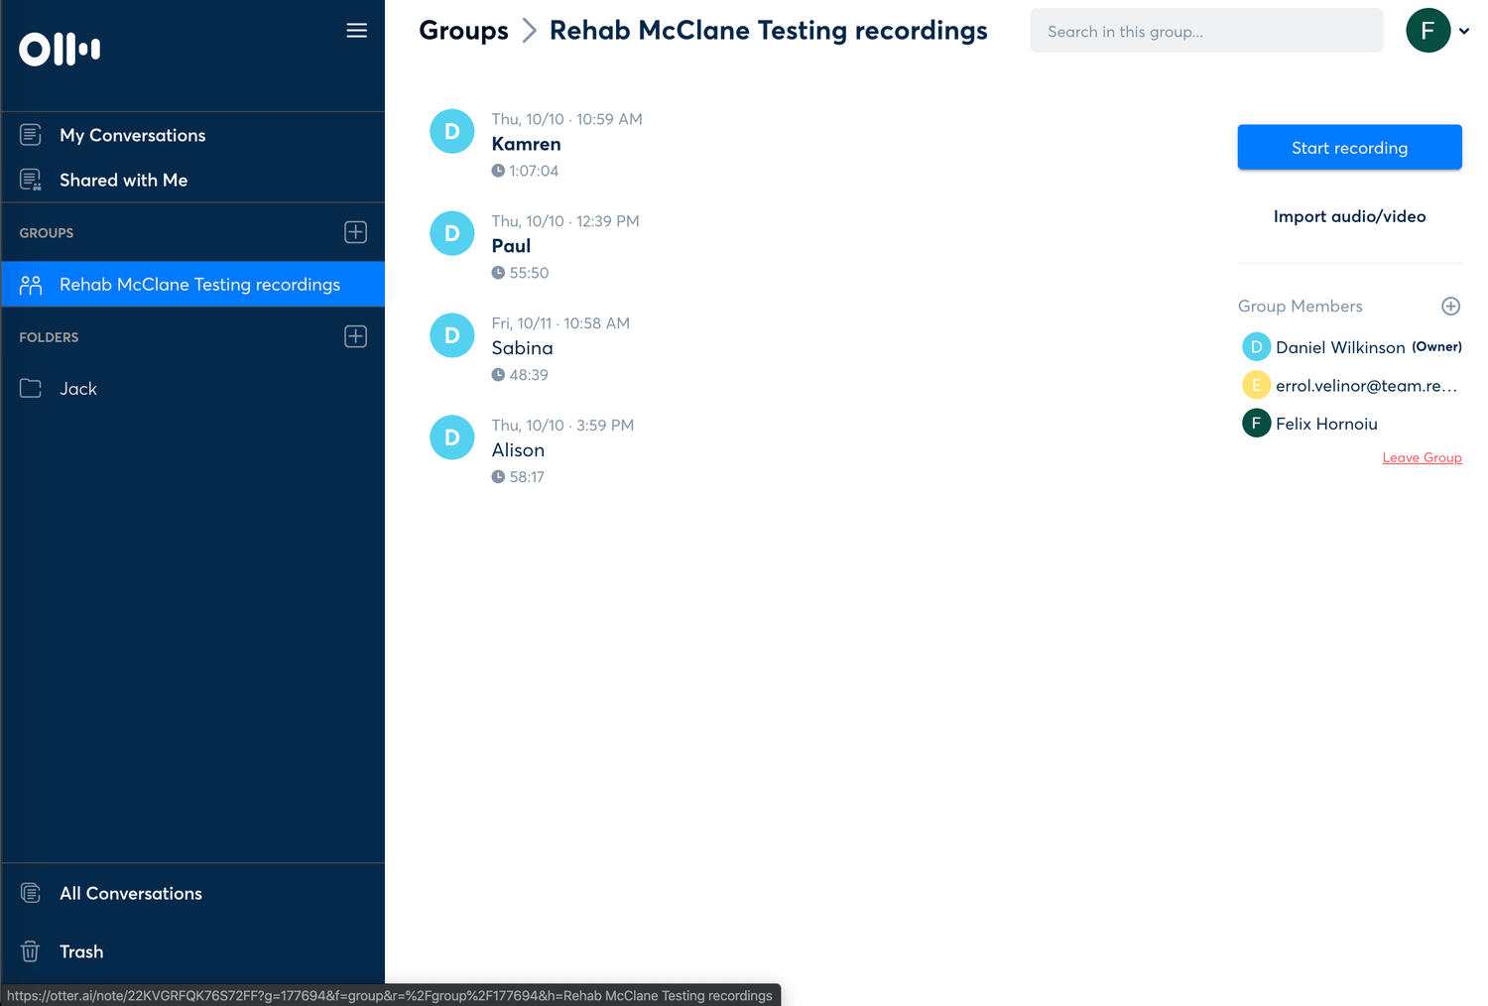
Task: Click the GROUPS section label
Action: pyautogui.click(x=47, y=233)
